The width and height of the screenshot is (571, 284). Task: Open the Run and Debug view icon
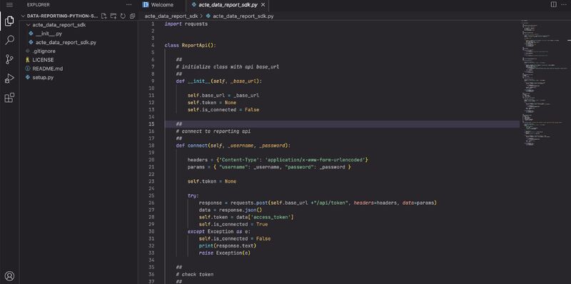point(9,78)
